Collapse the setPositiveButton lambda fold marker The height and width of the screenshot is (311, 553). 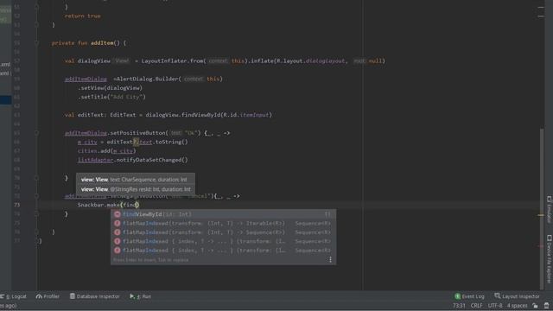tap(36, 133)
